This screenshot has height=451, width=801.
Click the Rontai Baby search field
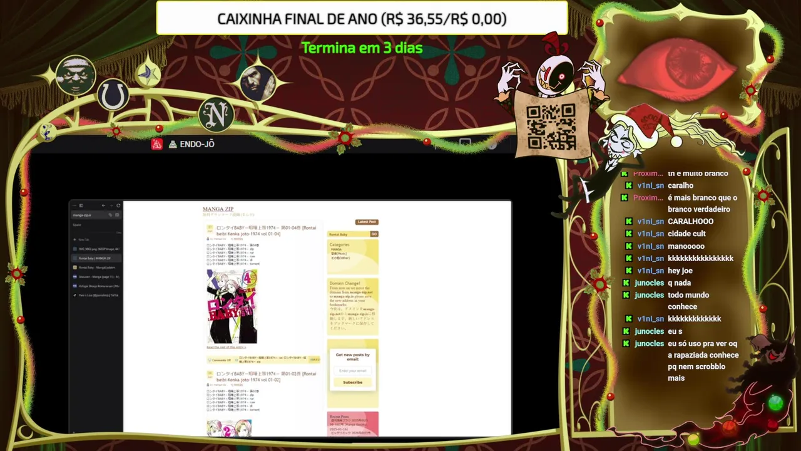[349, 234]
